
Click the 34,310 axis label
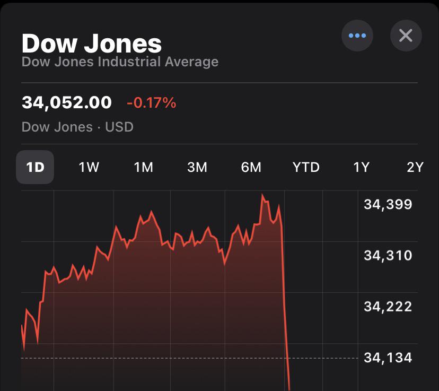[x=388, y=256]
